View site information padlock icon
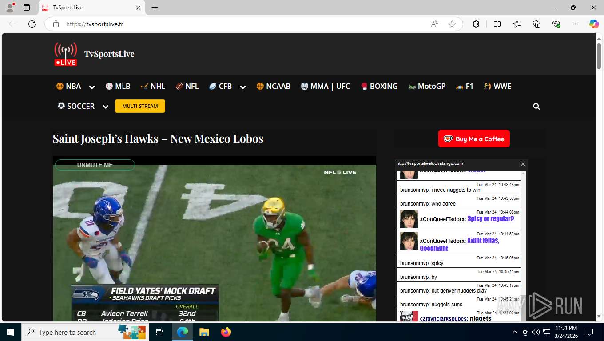 click(56, 24)
